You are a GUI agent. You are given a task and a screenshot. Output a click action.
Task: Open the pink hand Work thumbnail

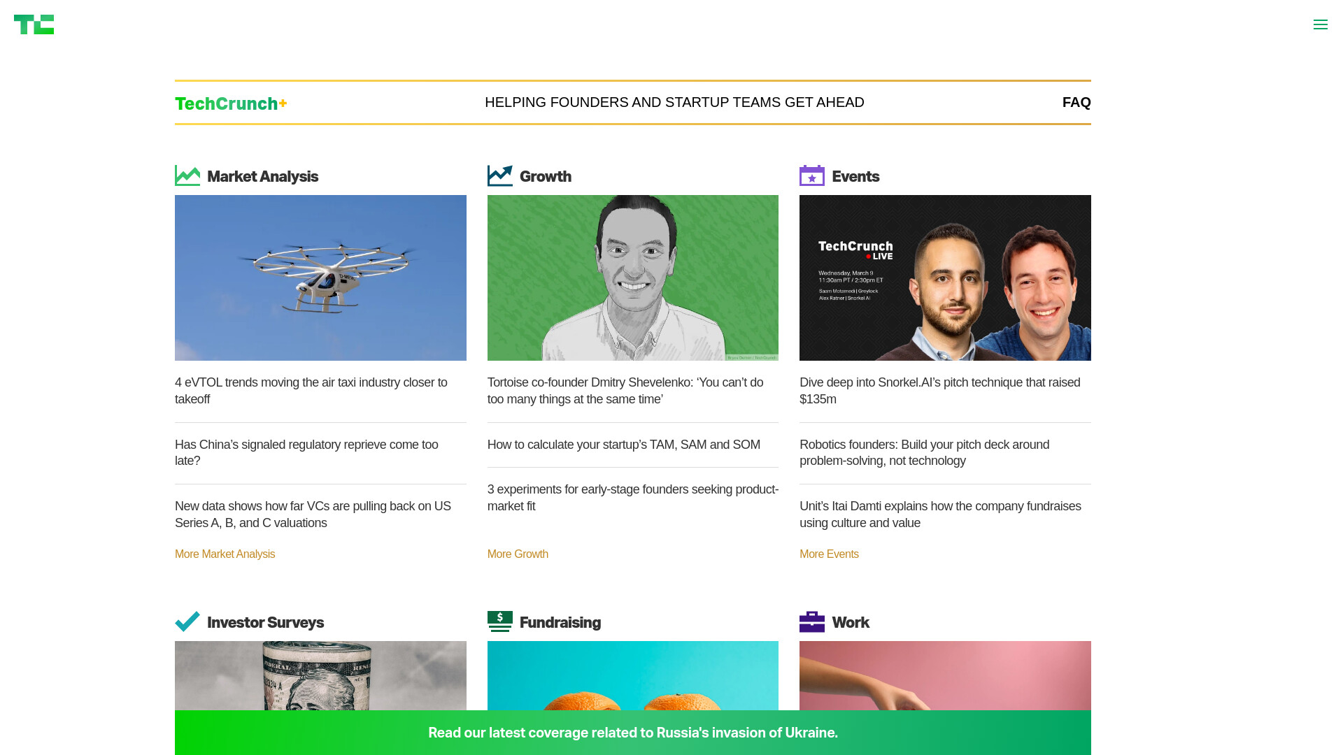945,675
